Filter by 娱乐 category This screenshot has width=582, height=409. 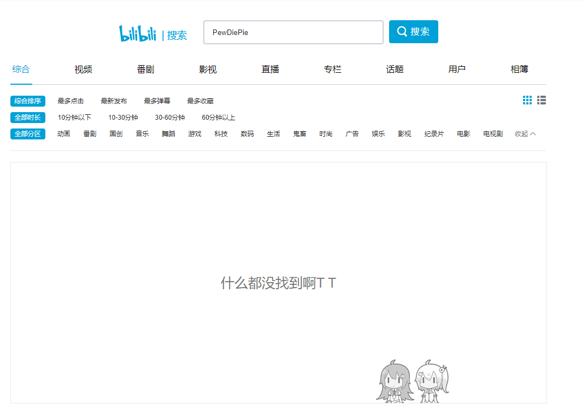coord(378,134)
